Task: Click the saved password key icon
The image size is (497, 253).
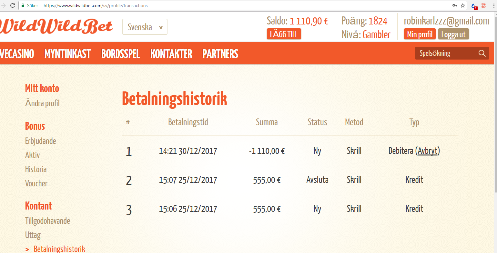Action: (455, 5)
